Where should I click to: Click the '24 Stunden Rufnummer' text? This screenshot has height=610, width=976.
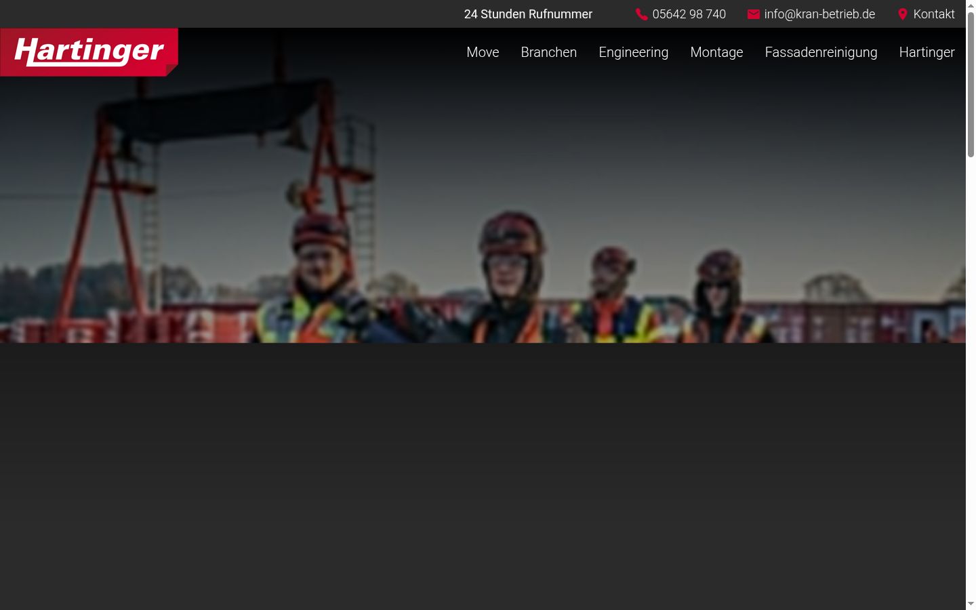click(x=528, y=14)
